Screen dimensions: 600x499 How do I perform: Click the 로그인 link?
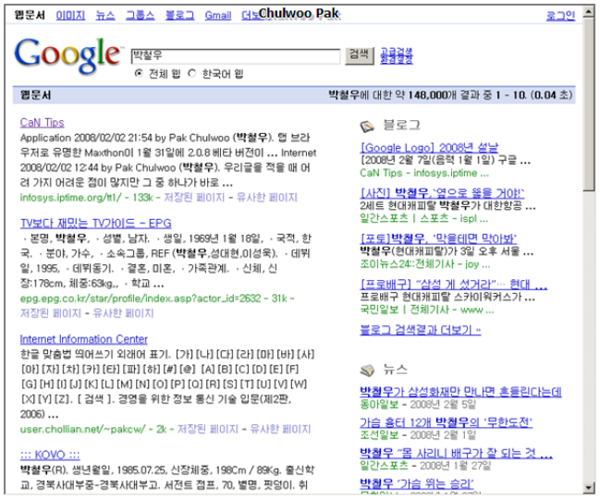click(x=560, y=16)
